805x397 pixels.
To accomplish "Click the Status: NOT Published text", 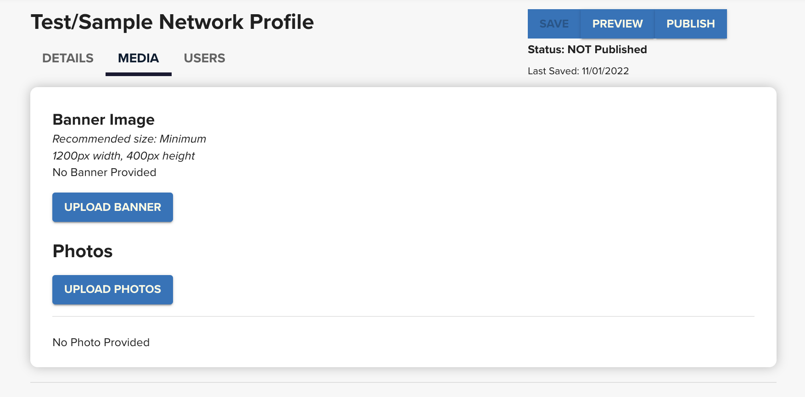I will [587, 50].
